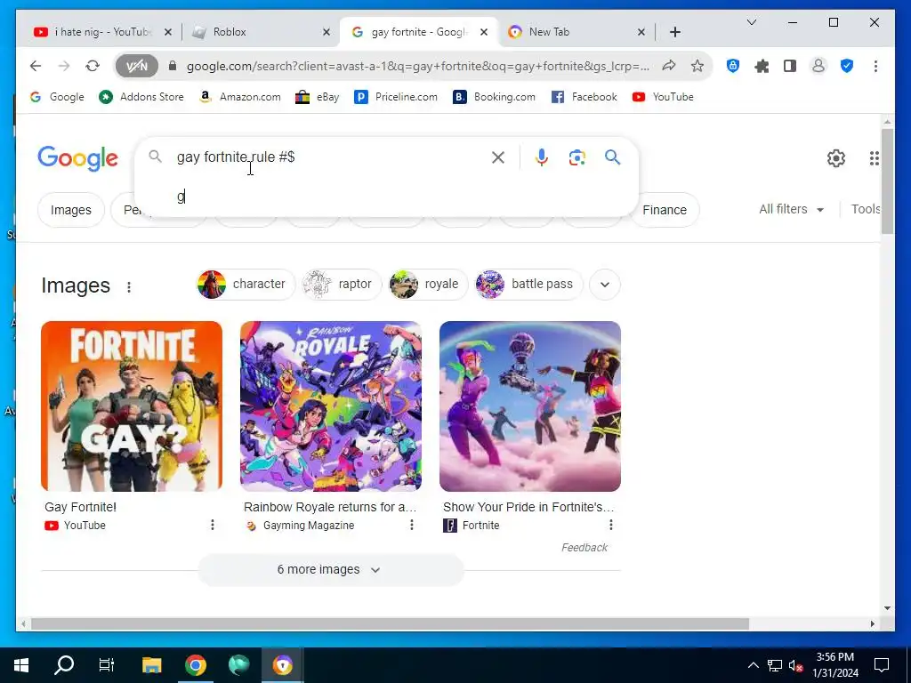Open Chrome from the taskbar
Image resolution: width=911 pixels, height=683 pixels.
195,665
